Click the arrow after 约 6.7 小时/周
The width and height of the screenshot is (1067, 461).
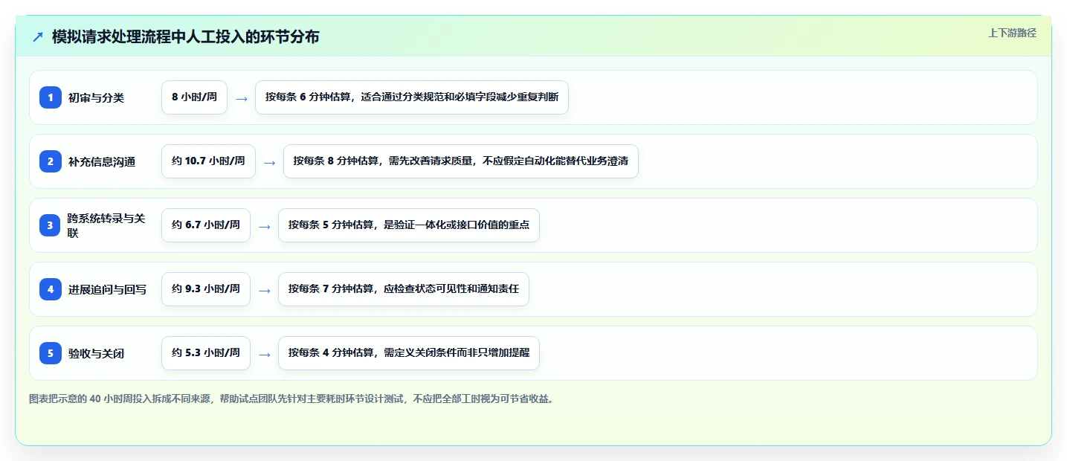point(264,226)
